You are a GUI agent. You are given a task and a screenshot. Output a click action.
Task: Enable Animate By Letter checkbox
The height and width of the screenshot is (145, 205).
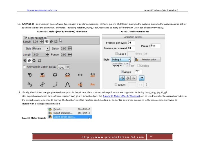(x=24, y=67)
